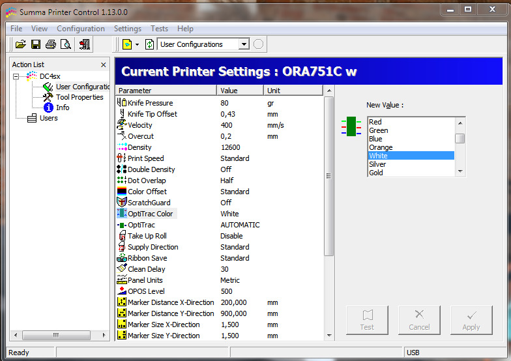Click the Save floppy disk icon
This screenshot has height=361, width=511.
tap(35, 44)
